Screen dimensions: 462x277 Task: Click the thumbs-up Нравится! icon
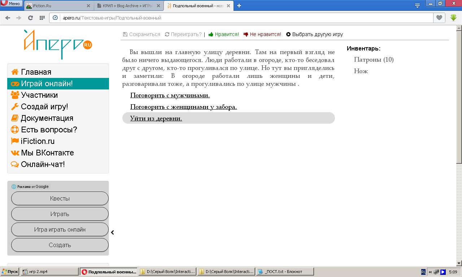(x=211, y=35)
